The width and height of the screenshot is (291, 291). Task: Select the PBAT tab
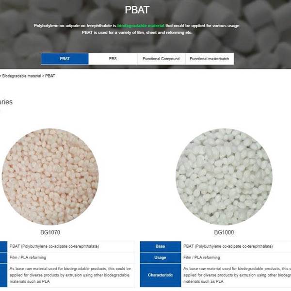(65, 59)
